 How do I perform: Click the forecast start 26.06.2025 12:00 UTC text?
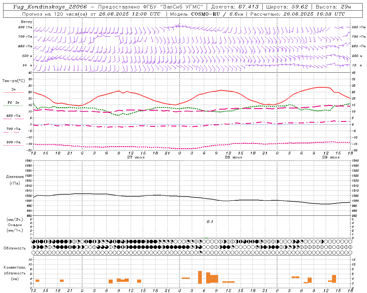130,14
